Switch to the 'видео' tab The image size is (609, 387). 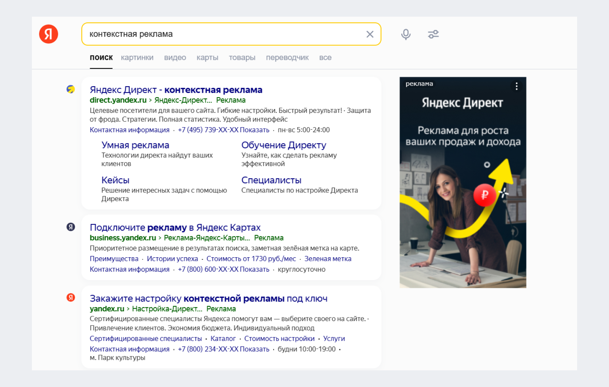(x=175, y=58)
